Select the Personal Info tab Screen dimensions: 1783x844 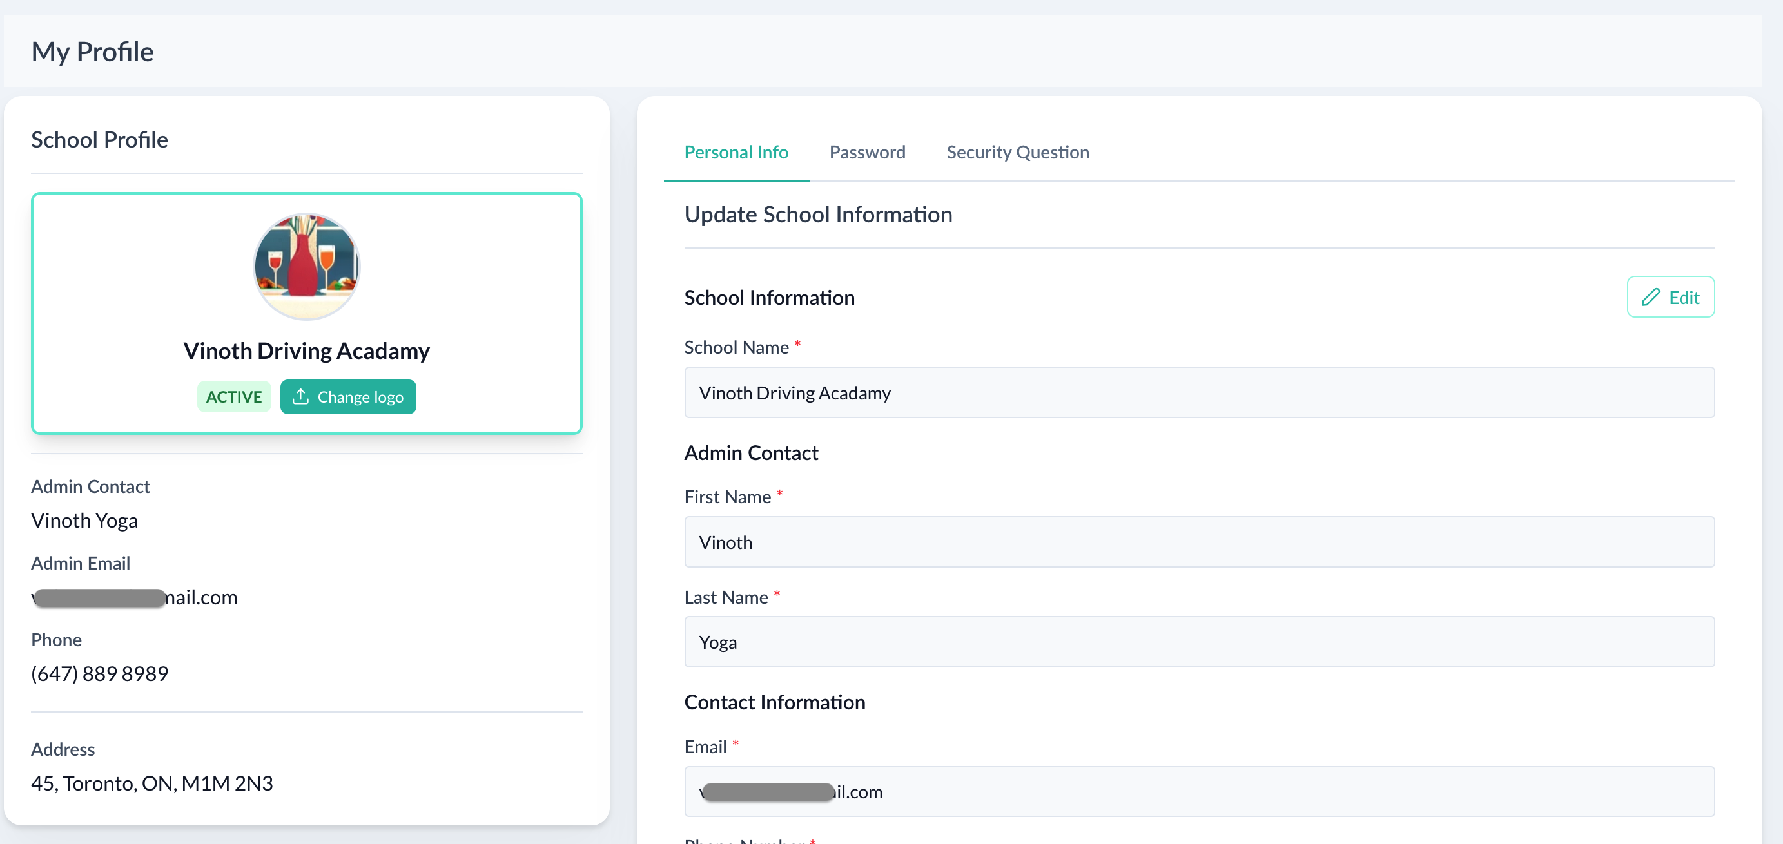tap(736, 152)
